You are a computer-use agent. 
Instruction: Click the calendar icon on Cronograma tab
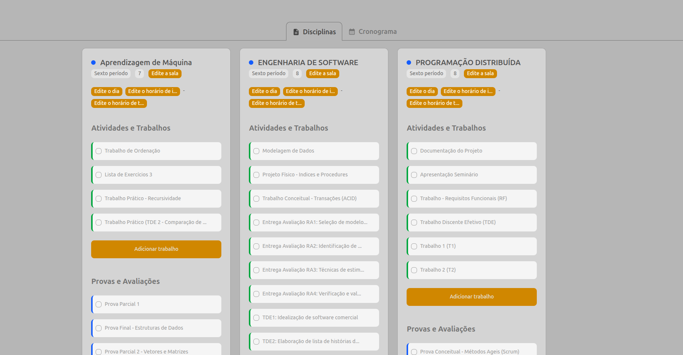click(352, 32)
